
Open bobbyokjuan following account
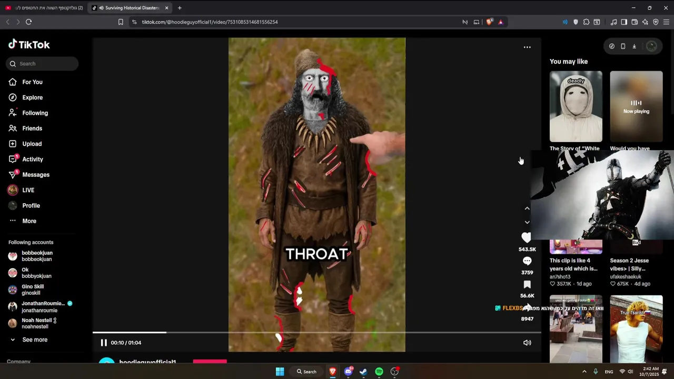[x=36, y=273]
